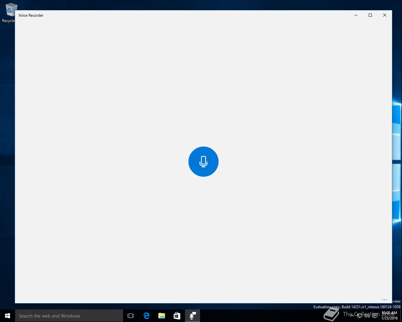Open Task View from the taskbar
Viewport: 402px width, 322px height.
coord(131,316)
